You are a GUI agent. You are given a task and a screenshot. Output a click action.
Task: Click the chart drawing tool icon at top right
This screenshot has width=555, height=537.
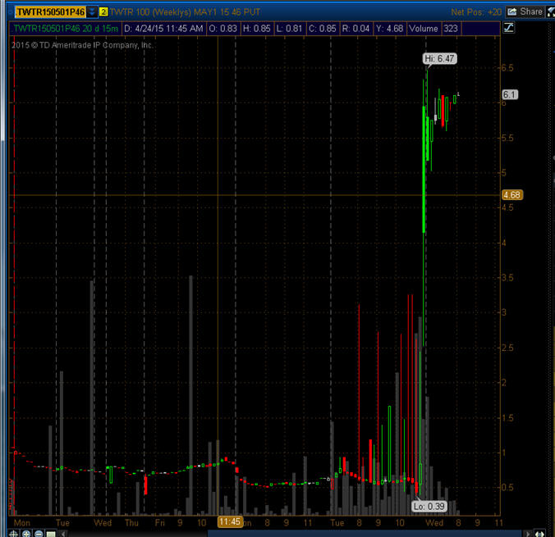point(508,28)
